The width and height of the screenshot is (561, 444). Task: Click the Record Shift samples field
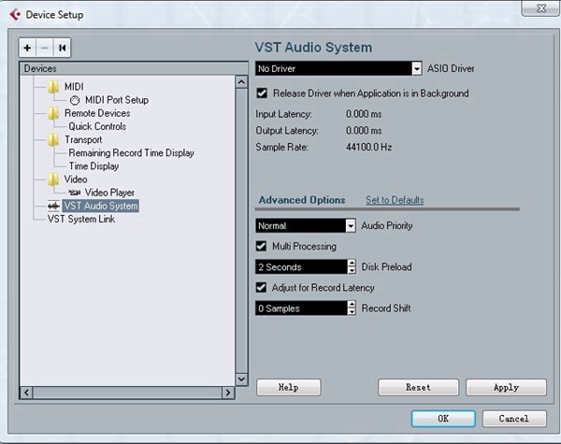[x=301, y=308]
